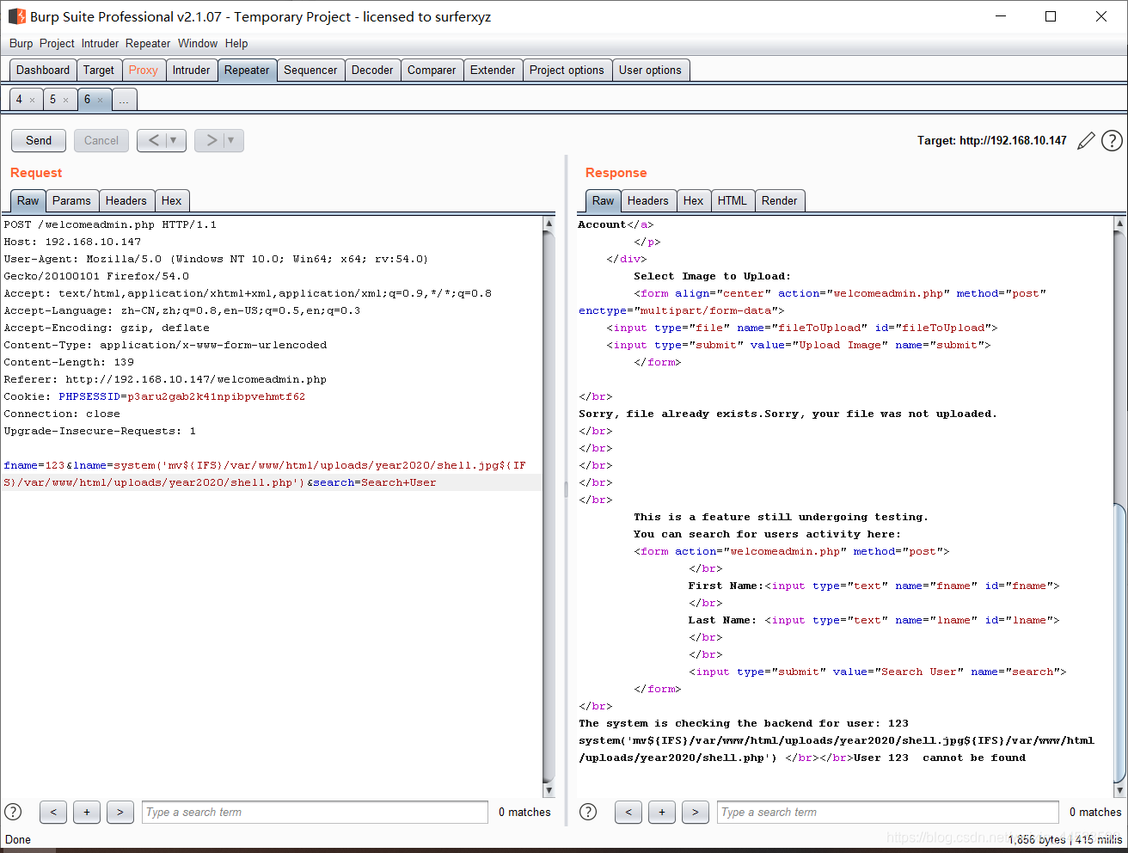Open the Repeater help question mark icon
This screenshot has height=853, width=1128.
[x=1112, y=140]
